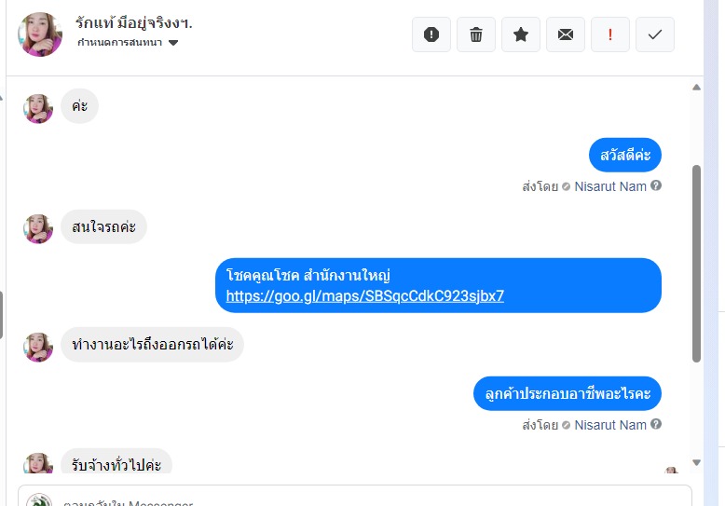Flag conversation with red exclamation icon
This screenshot has height=506, width=725.
610,34
